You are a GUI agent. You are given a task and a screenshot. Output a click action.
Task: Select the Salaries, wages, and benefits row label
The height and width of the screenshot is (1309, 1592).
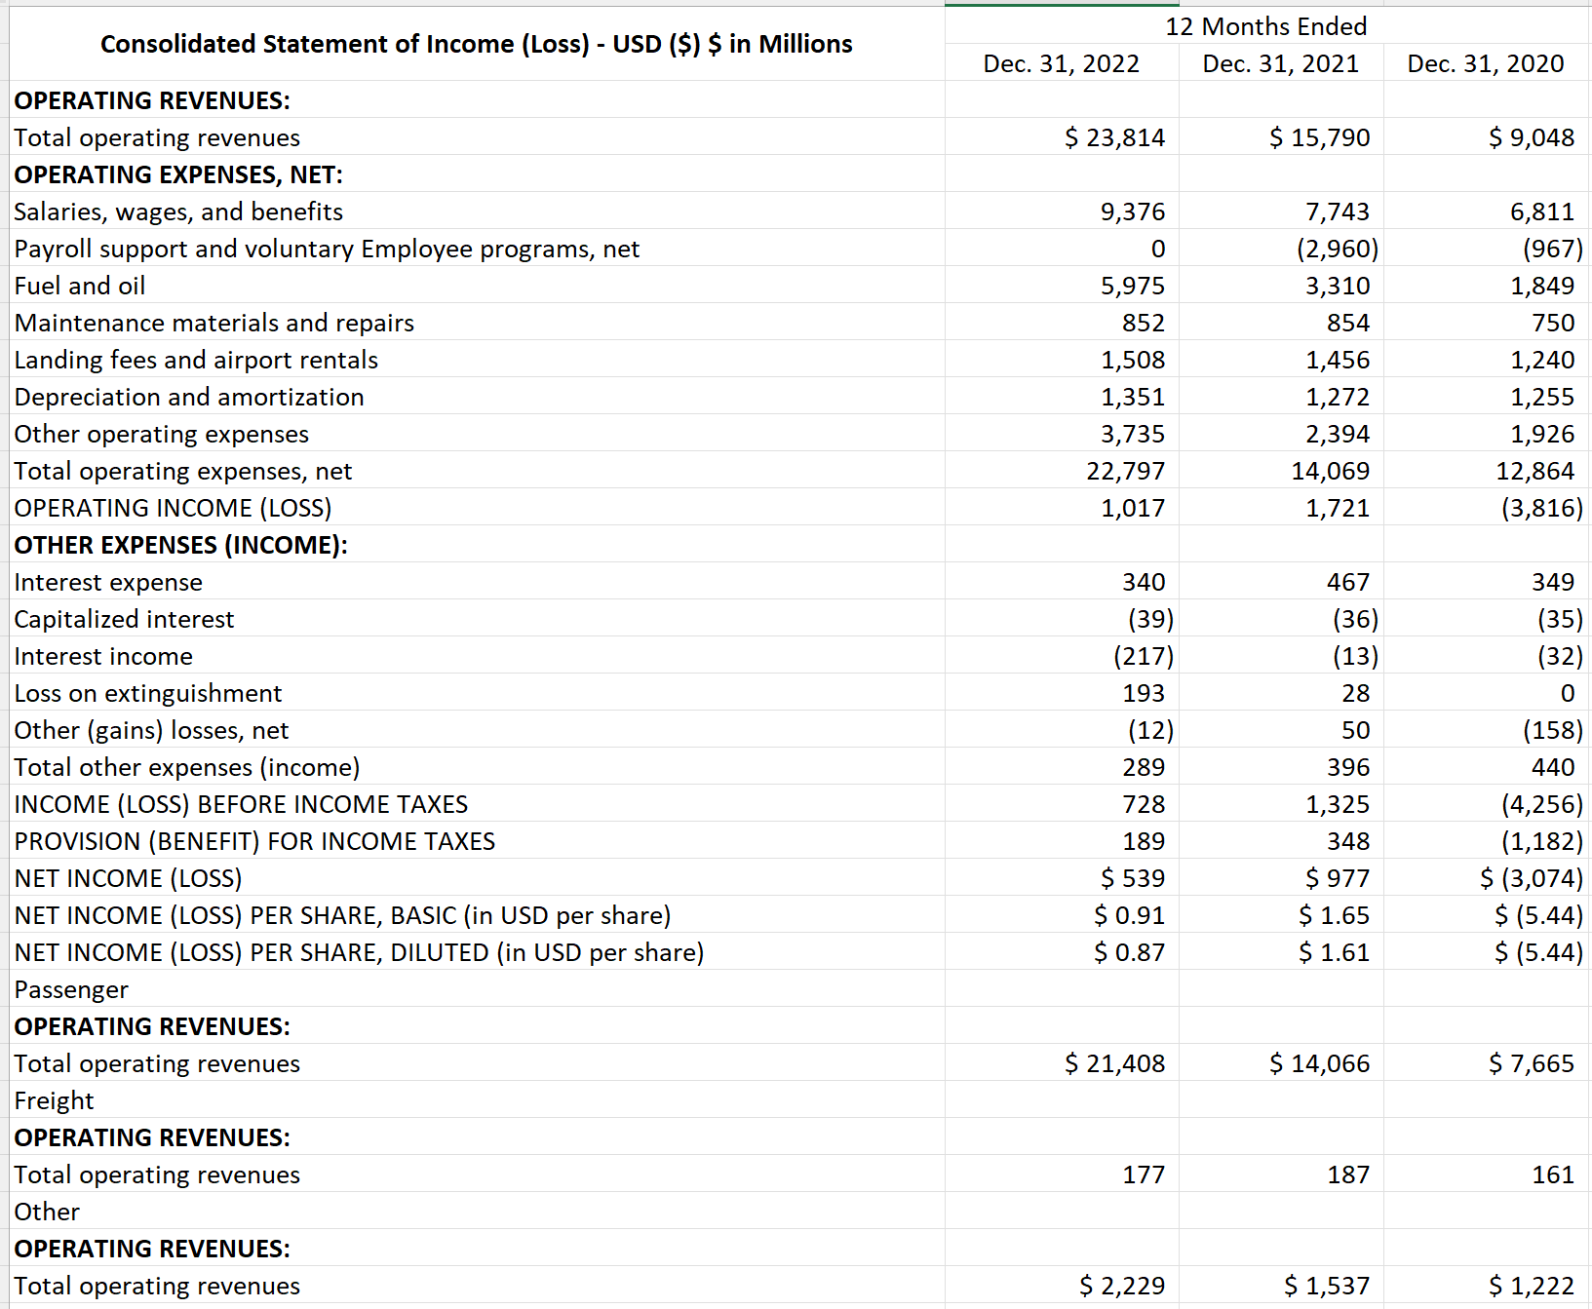pos(178,212)
